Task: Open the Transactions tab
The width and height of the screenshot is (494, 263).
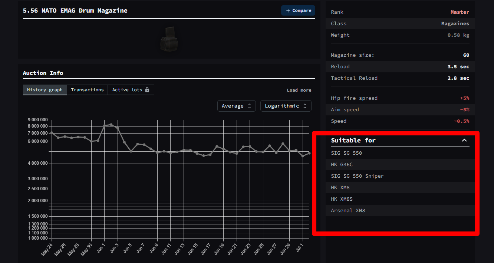Action: point(87,90)
